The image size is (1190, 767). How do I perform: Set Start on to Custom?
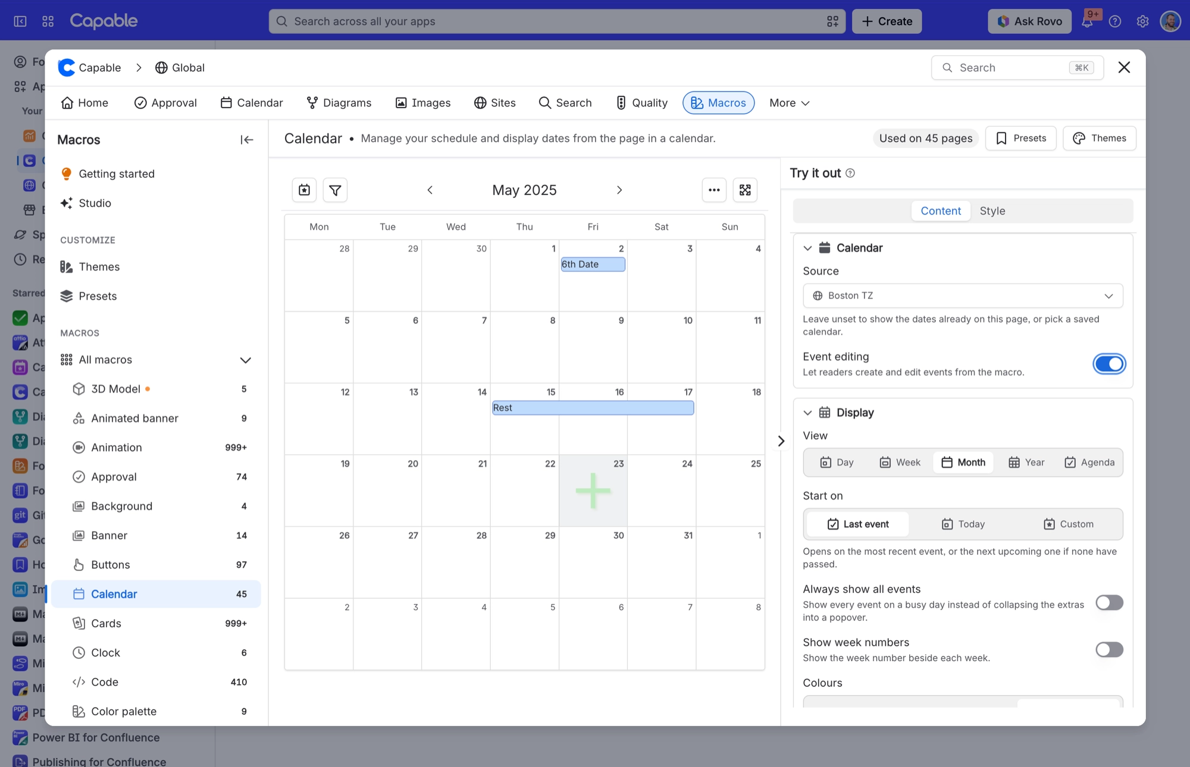1069,524
